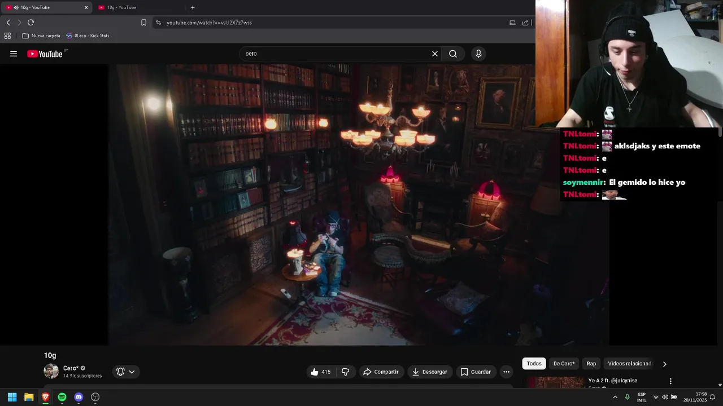Close the first 10g - YouTube tab
The width and height of the screenshot is (723, 406).
point(86,7)
